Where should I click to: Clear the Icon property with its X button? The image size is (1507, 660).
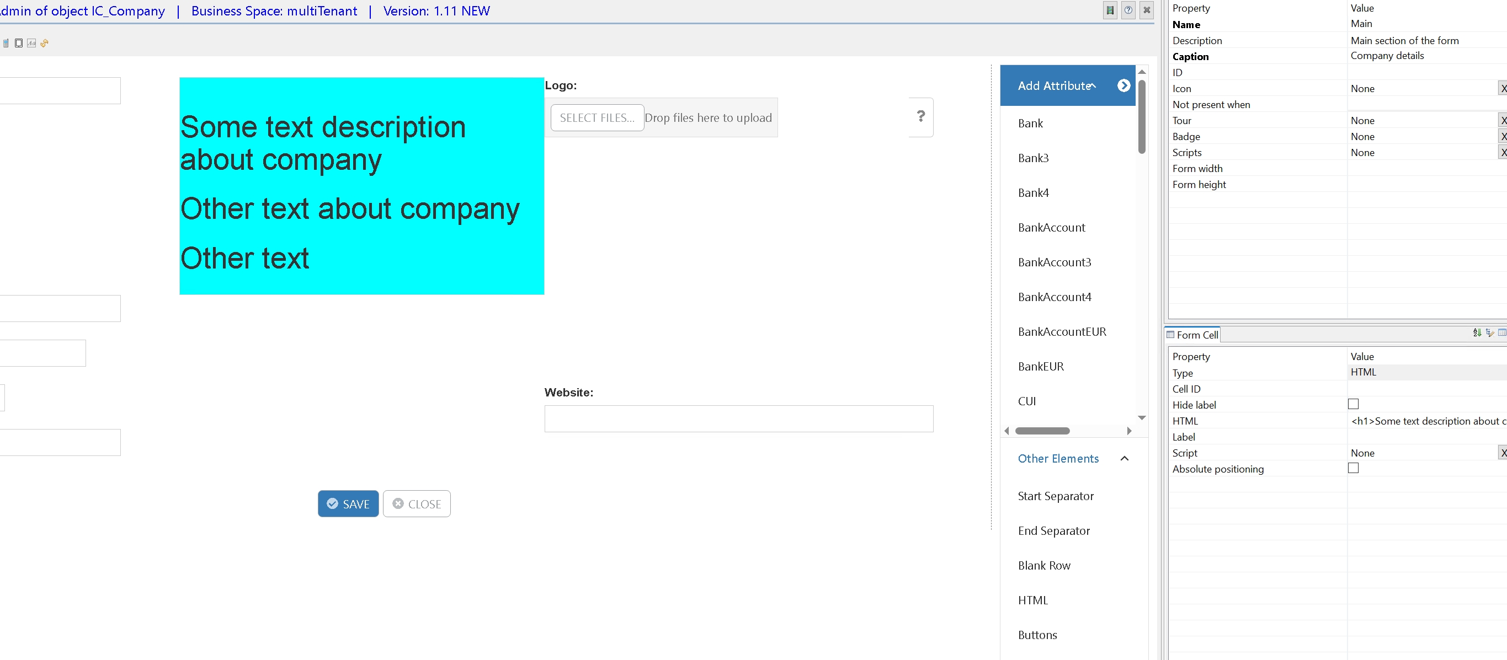click(x=1503, y=88)
